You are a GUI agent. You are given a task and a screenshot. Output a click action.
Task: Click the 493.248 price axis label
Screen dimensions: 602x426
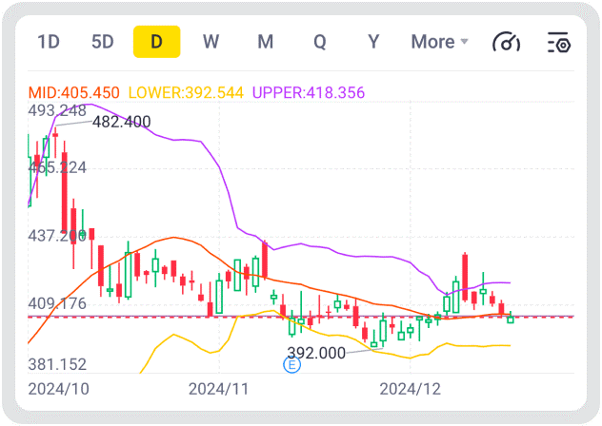coord(58,111)
